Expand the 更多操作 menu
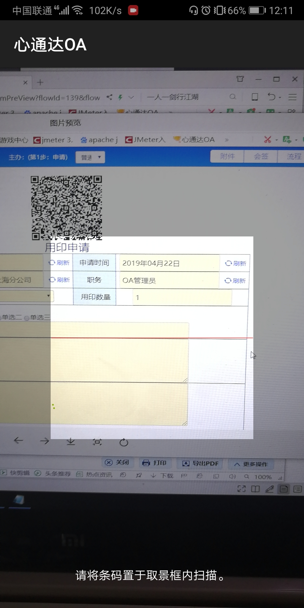 (x=251, y=464)
